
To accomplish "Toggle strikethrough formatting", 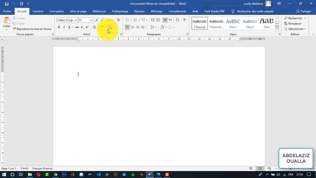I will click(x=77, y=27).
